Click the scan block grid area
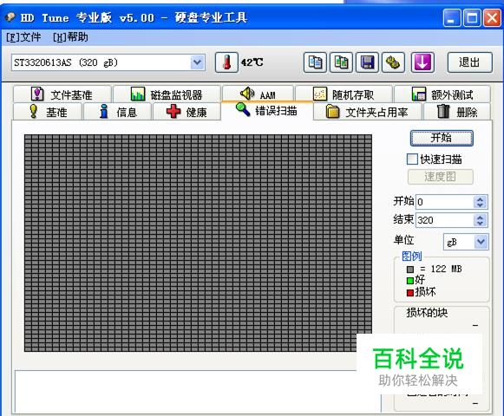504x416 pixels. (x=198, y=243)
